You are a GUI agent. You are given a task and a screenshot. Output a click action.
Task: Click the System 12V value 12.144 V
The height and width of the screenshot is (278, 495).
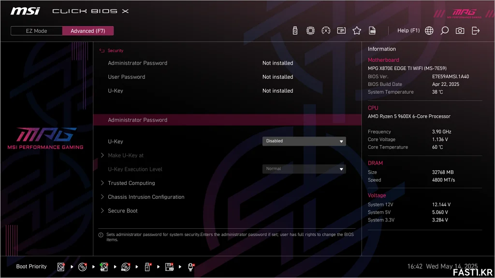(x=441, y=205)
